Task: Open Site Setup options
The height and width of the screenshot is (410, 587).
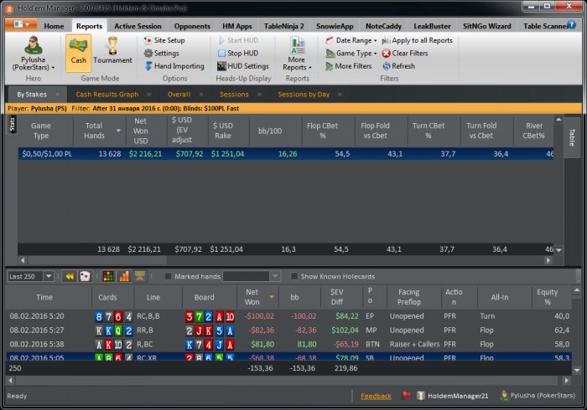Action: [164, 40]
